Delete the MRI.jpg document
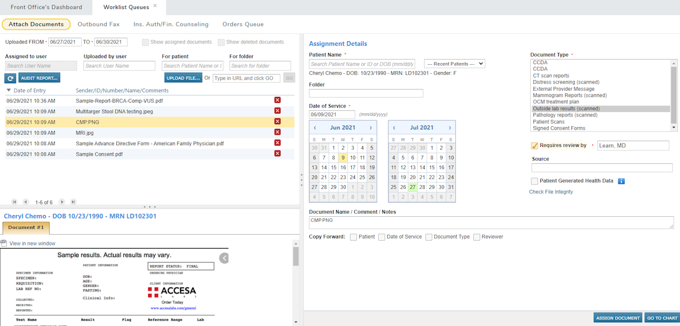This screenshot has width=680, height=326. (277, 132)
